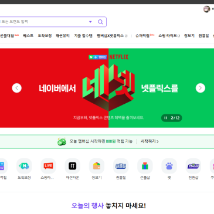
Task: Click inside the brand search input field
Action: click(44, 22)
